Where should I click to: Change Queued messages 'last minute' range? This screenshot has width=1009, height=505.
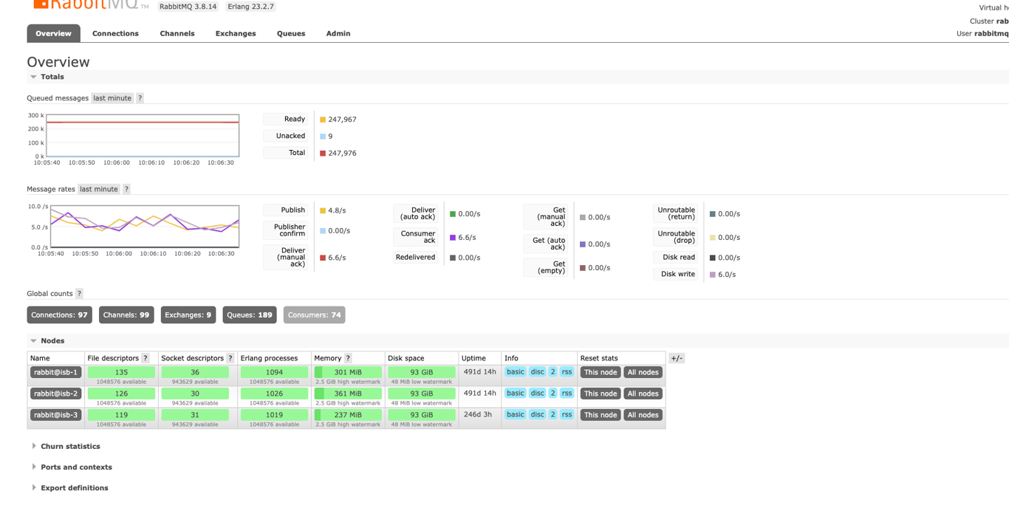112,98
